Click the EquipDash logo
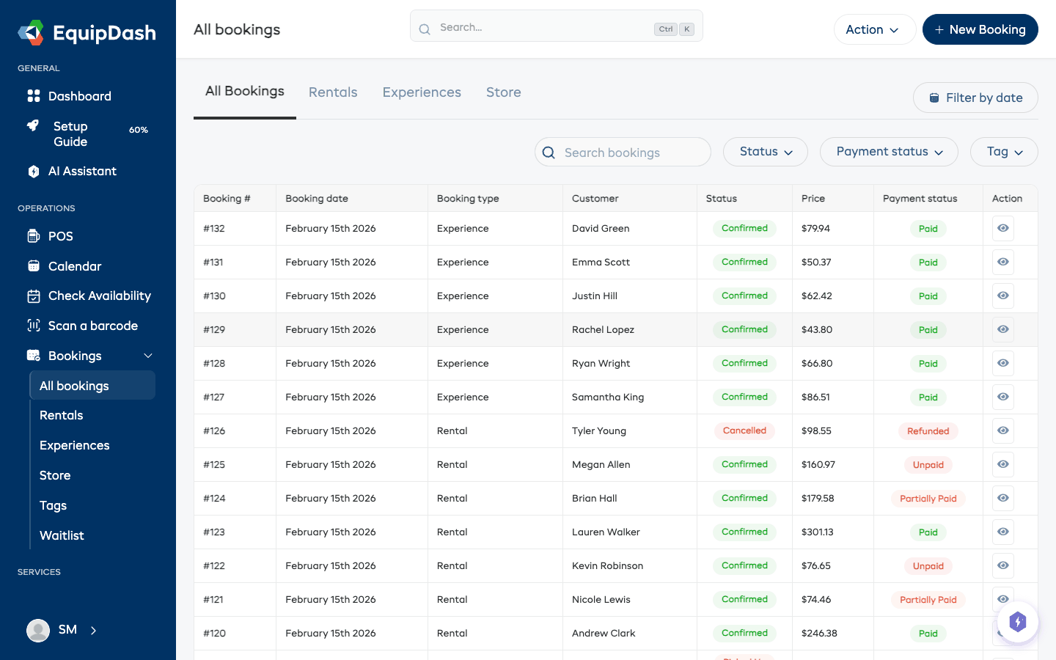1056x660 pixels. [x=86, y=32]
